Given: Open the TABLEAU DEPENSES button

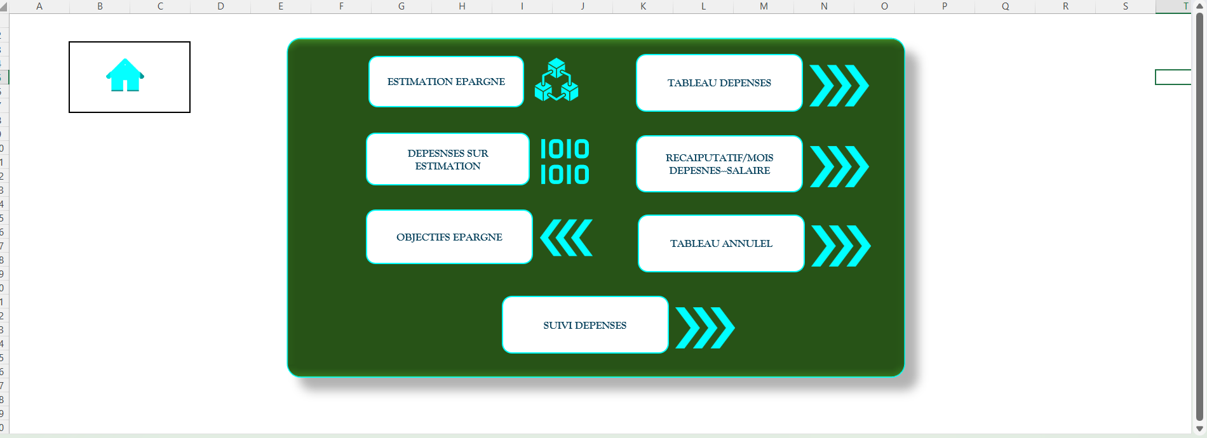Looking at the screenshot, I should pyautogui.click(x=719, y=83).
